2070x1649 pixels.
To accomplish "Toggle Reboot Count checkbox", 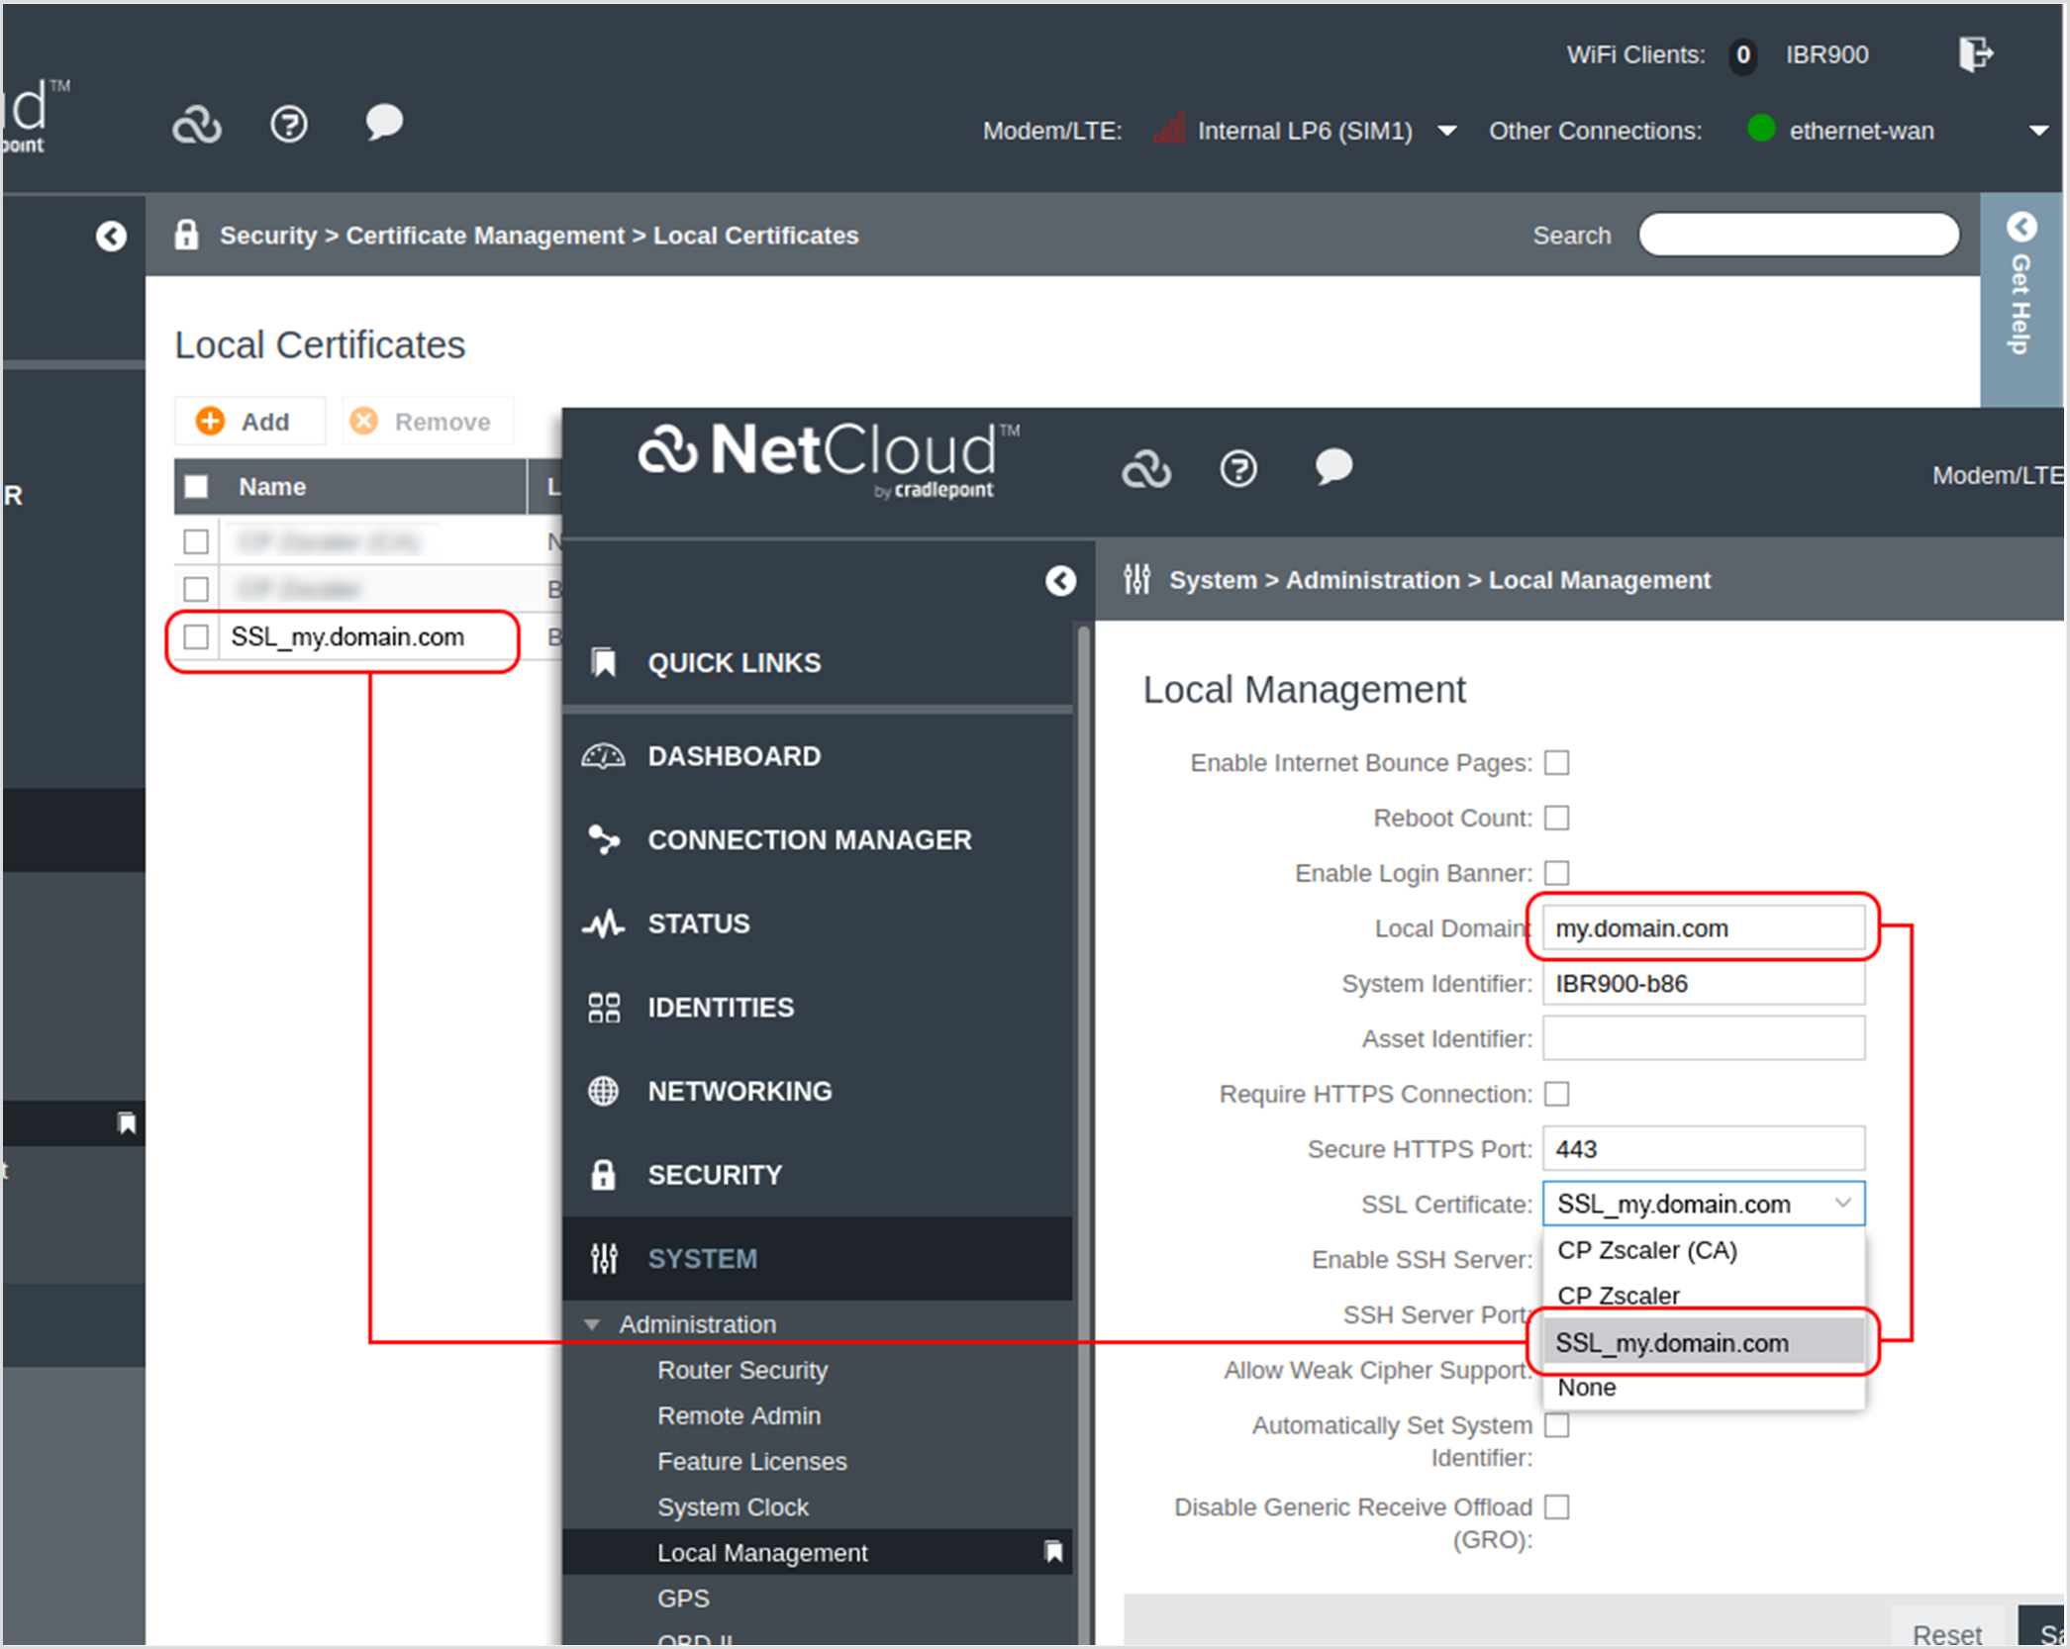I will (x=1557, y=819).
